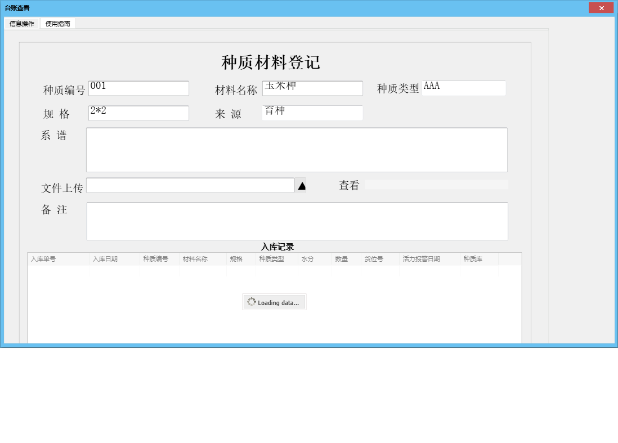This screenshot has width=618, height=443.
Task: Click inside the 系谱 text area
Action: [x=297, y=150]
